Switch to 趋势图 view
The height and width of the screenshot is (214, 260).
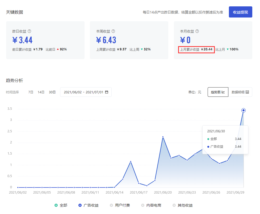pos(218,92)
